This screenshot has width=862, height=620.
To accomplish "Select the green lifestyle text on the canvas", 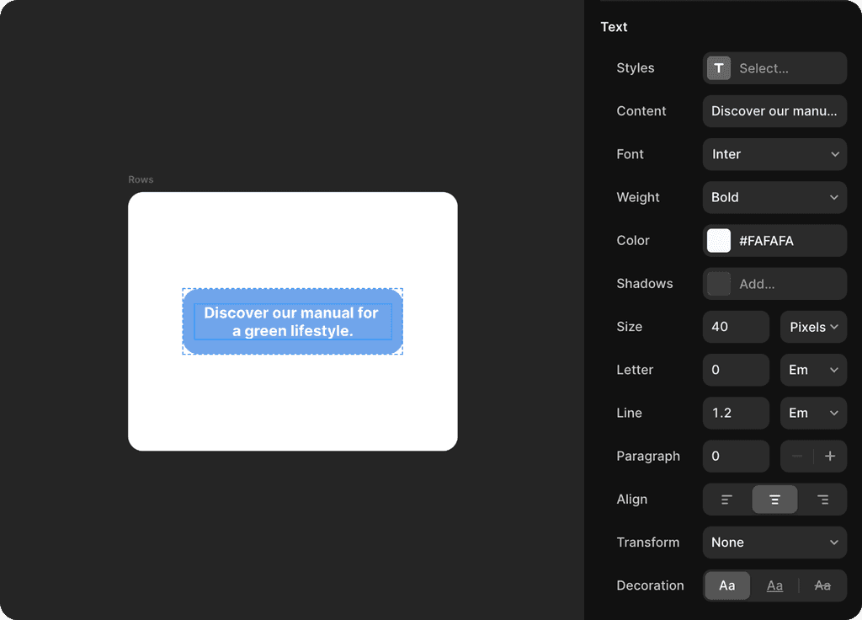I will [291, 322].
